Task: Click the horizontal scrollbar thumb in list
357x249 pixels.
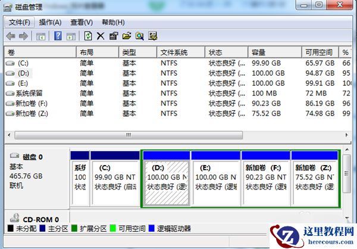Action: (x=129, y=135)
